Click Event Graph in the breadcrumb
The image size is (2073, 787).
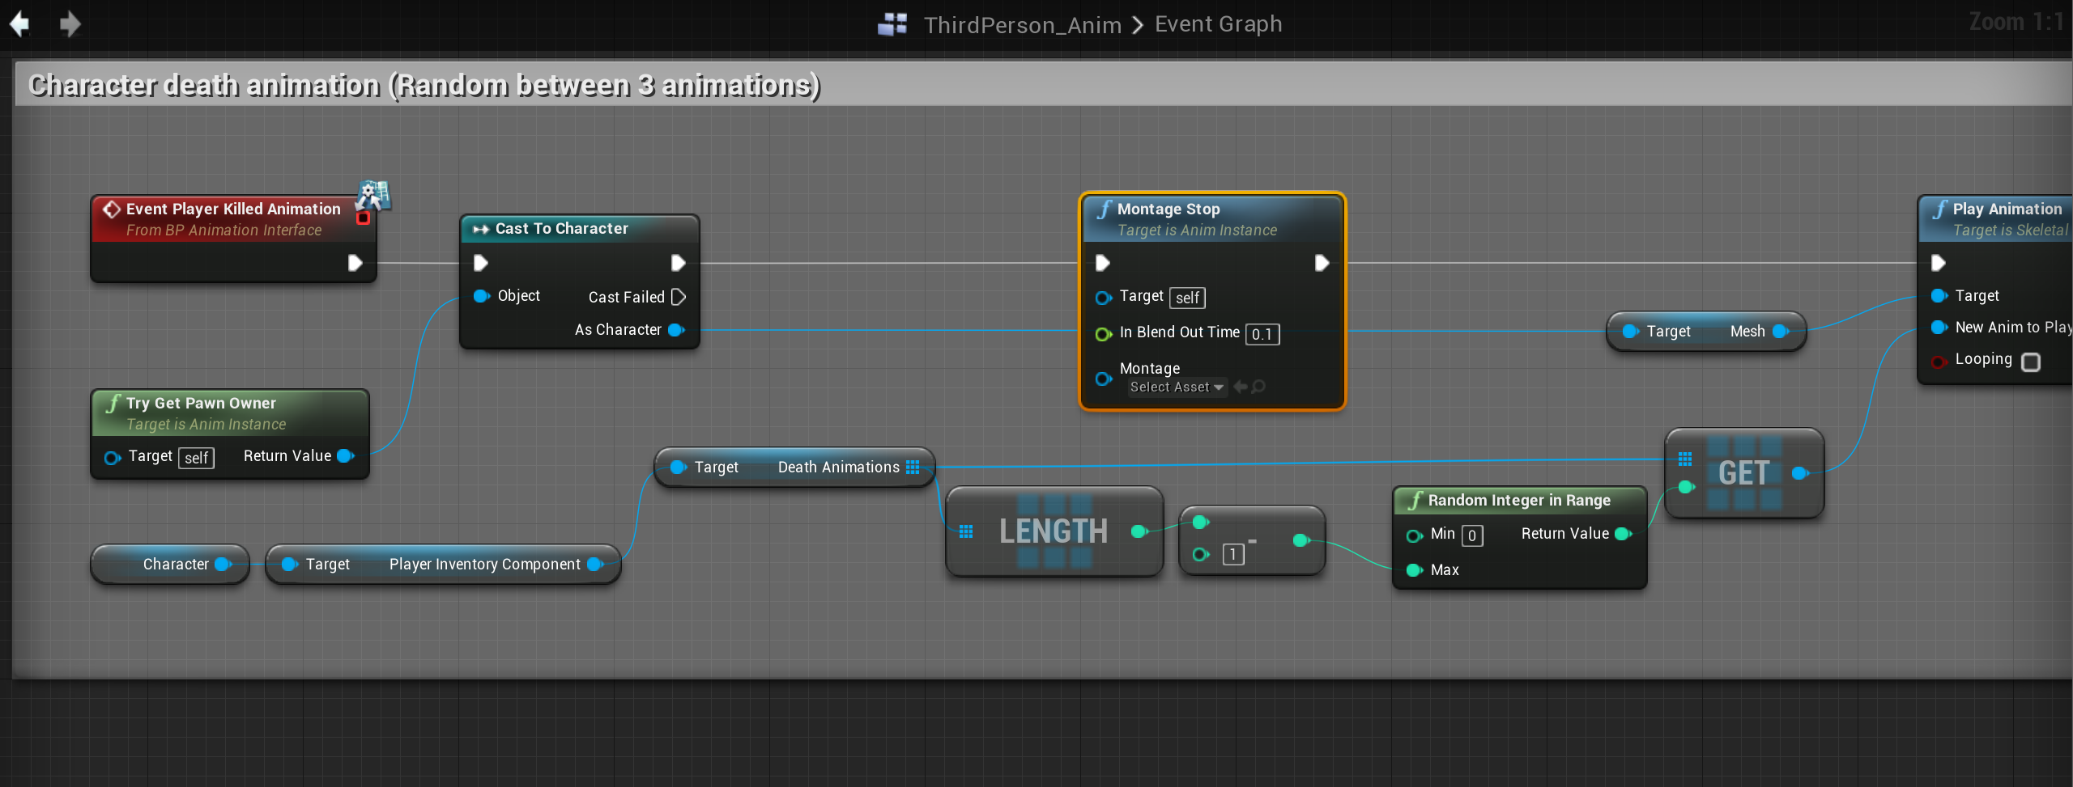pyautogui.click(x=1218, y=24)
